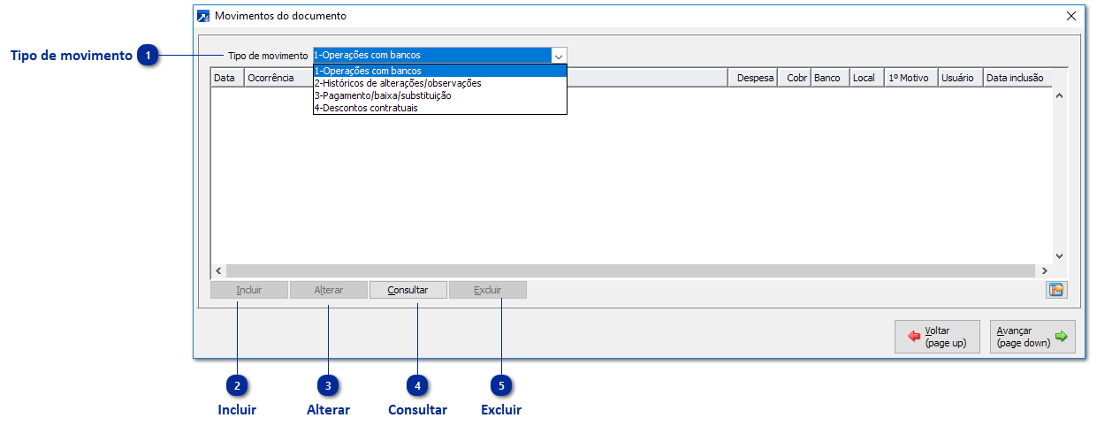This screenshot has width=1097, height=433.
Task: Click the Consultar button
Action: coord(408,290)
